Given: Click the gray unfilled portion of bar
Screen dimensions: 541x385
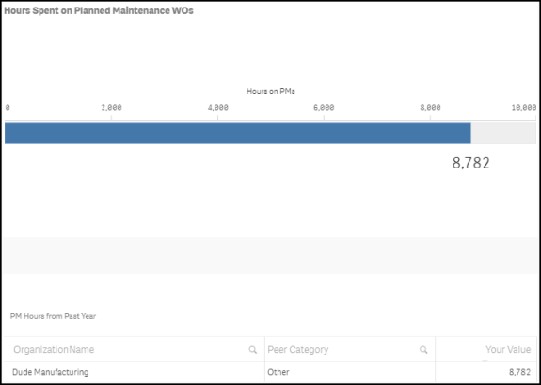Looking at the screenshot, I should (x=503, y=133).
